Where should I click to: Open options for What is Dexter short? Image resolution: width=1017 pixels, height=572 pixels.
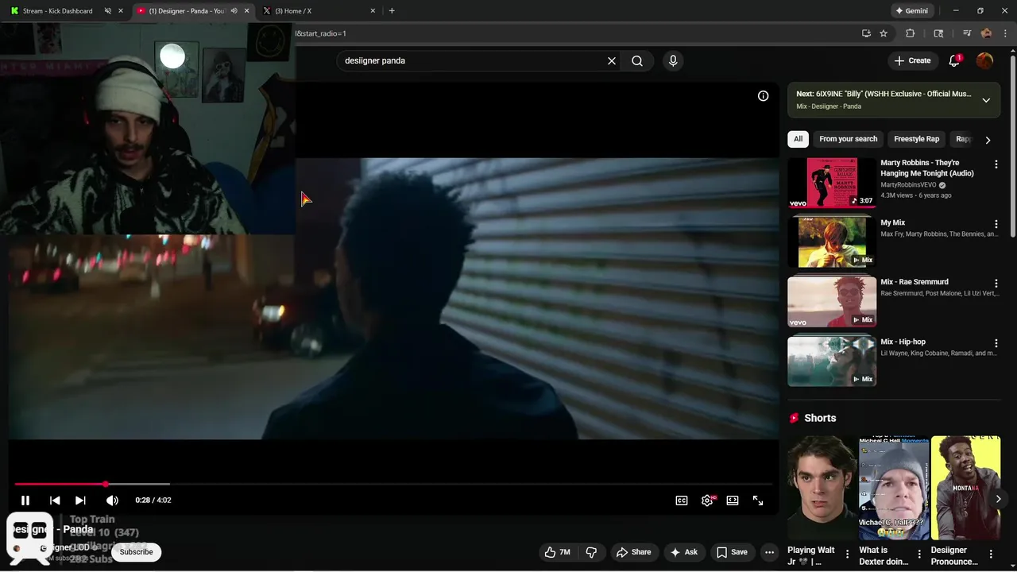[x=919, y=554]
